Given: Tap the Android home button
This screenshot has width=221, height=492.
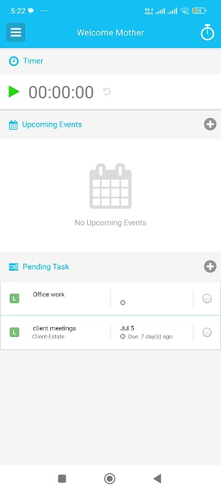Looking at the screenshot, I should click(109, 478).
